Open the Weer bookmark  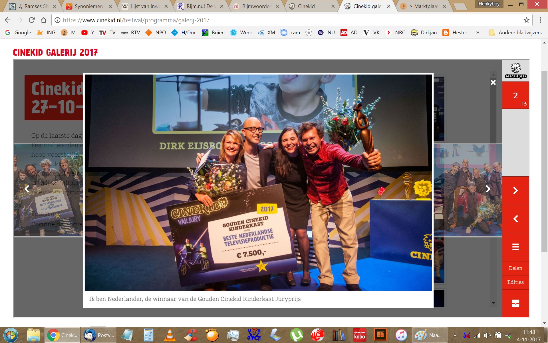point(241,33)
